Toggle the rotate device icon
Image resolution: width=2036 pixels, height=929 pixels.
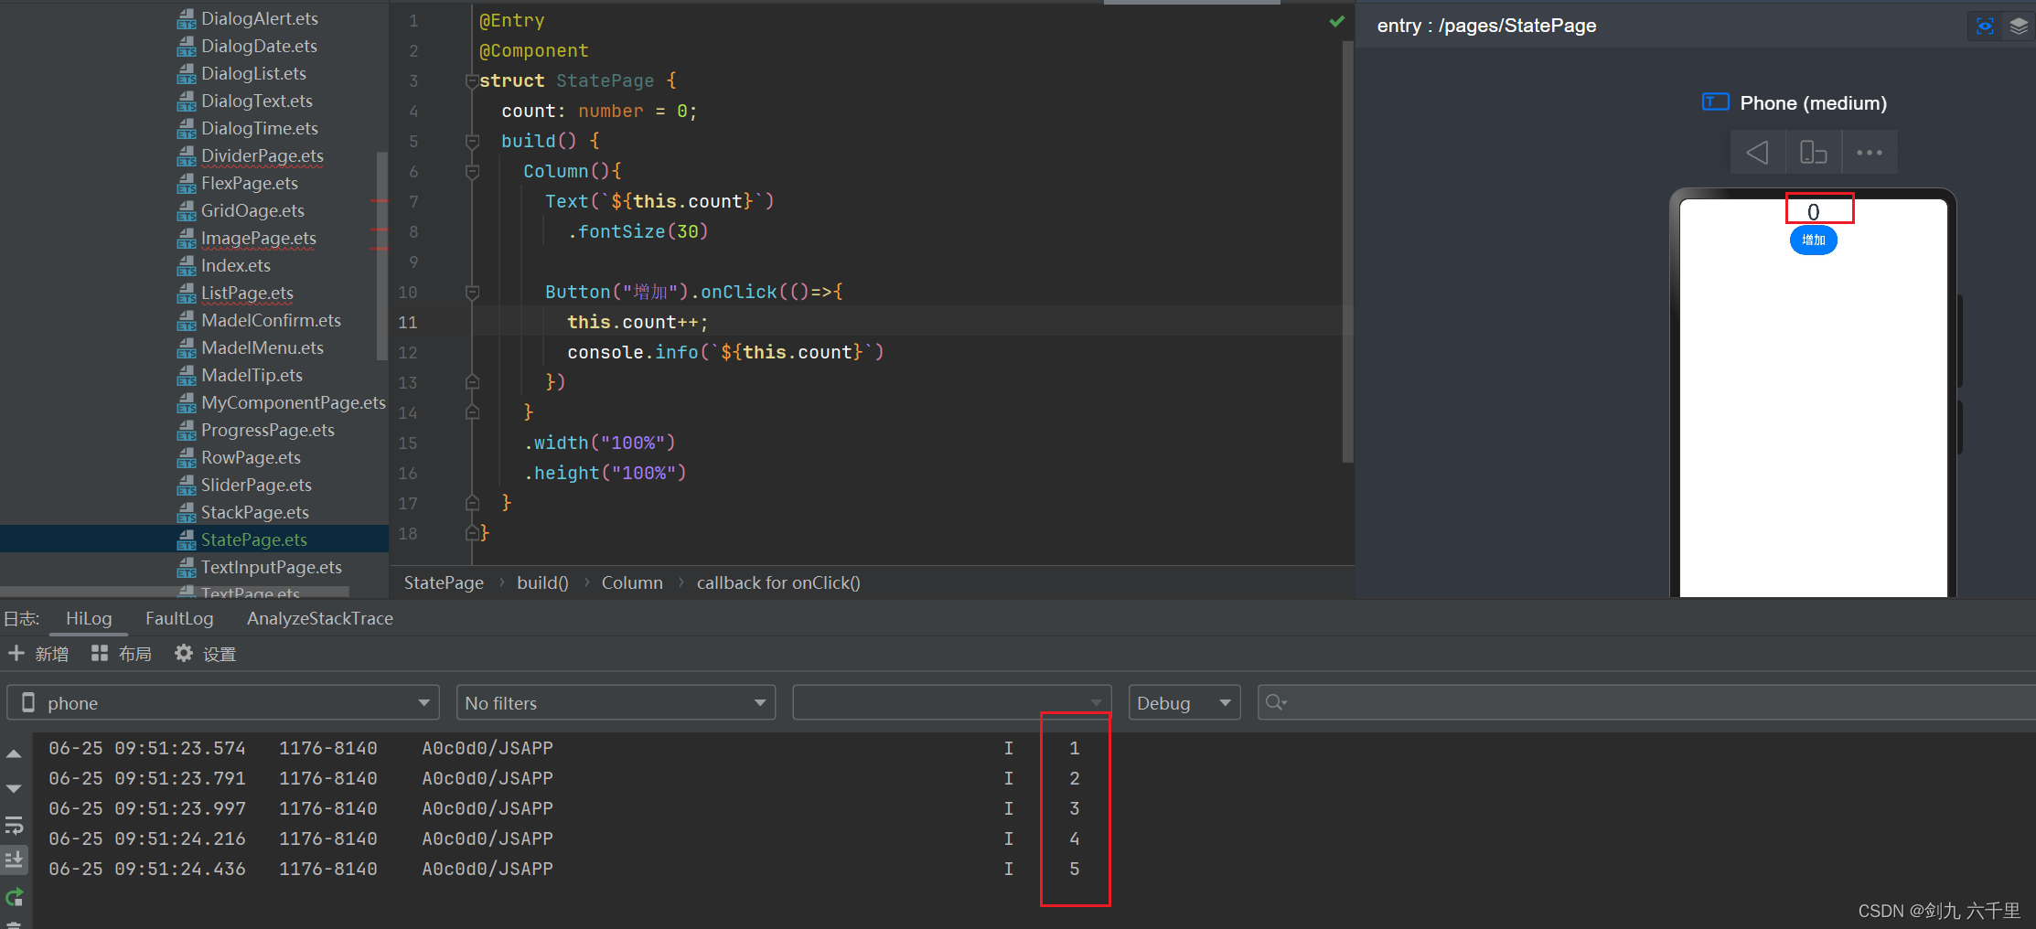[x=1813, y=152]
